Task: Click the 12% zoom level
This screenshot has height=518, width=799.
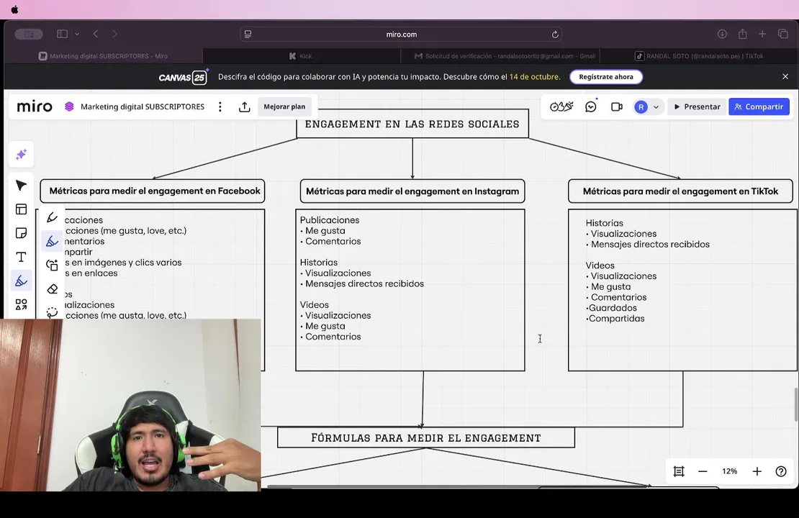Action: [x=730, y=472]
